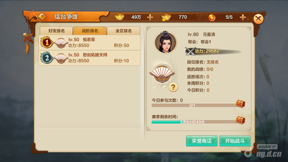Open the 荣誉商店 honor shop

[x=202, y=141]
